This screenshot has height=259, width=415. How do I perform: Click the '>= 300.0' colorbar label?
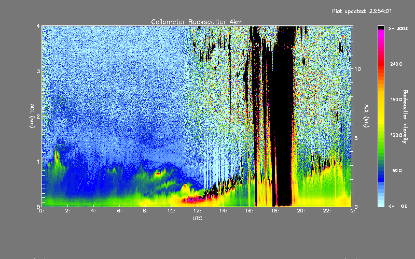pyautogui.click(x=398, y=28)
